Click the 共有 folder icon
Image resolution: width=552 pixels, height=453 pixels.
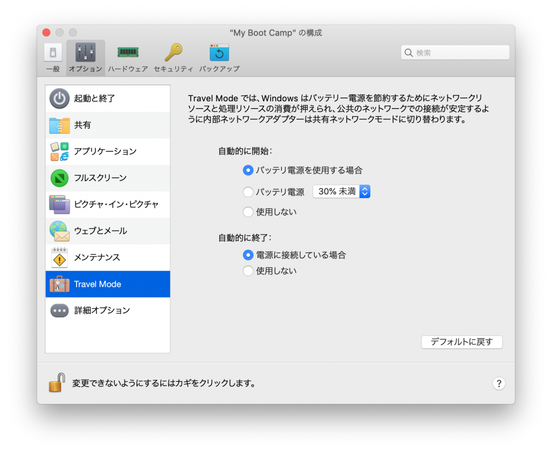coord(59,125)
